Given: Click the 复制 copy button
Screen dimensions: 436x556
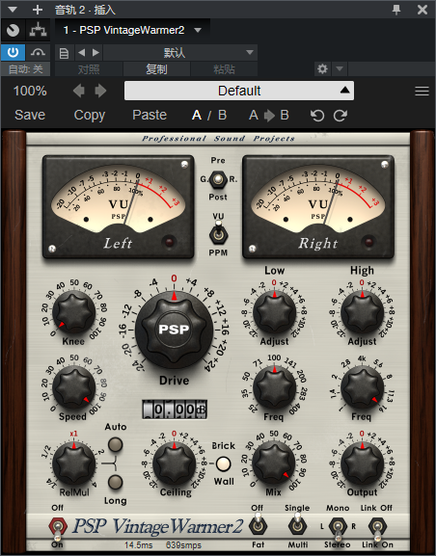Looking at the screenshot, I should point(156,69).
